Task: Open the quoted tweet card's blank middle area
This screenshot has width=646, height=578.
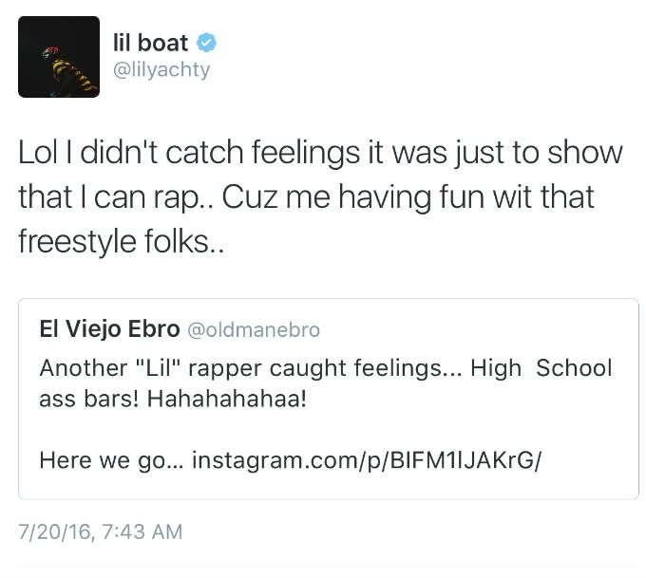Action: (x=329, y=429)
